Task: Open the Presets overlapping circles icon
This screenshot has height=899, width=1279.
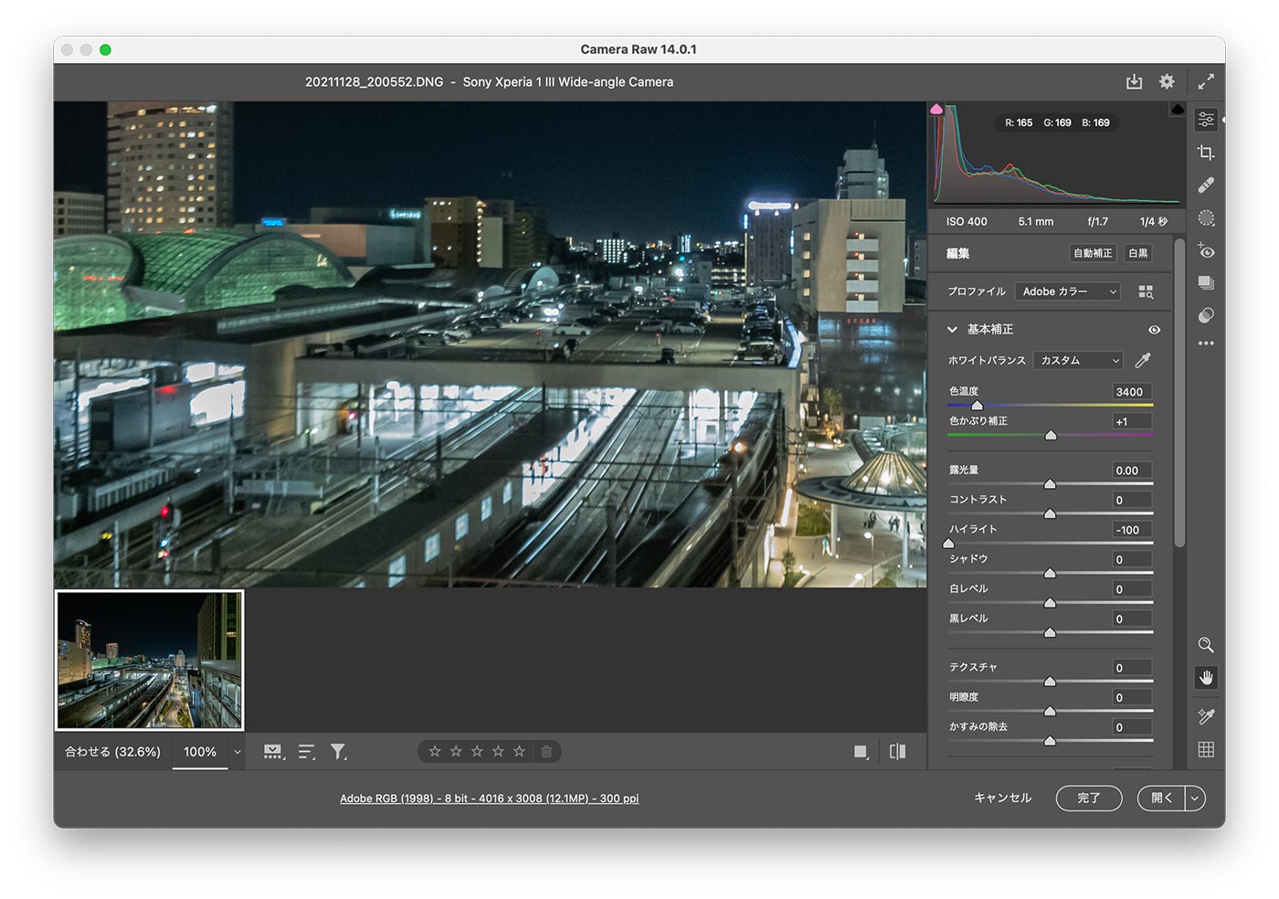Action: coord(1206,315)
